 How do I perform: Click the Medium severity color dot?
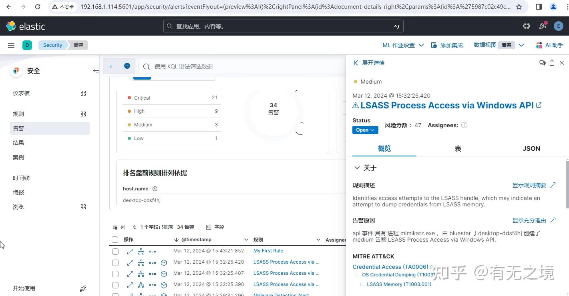click(355, 81)
